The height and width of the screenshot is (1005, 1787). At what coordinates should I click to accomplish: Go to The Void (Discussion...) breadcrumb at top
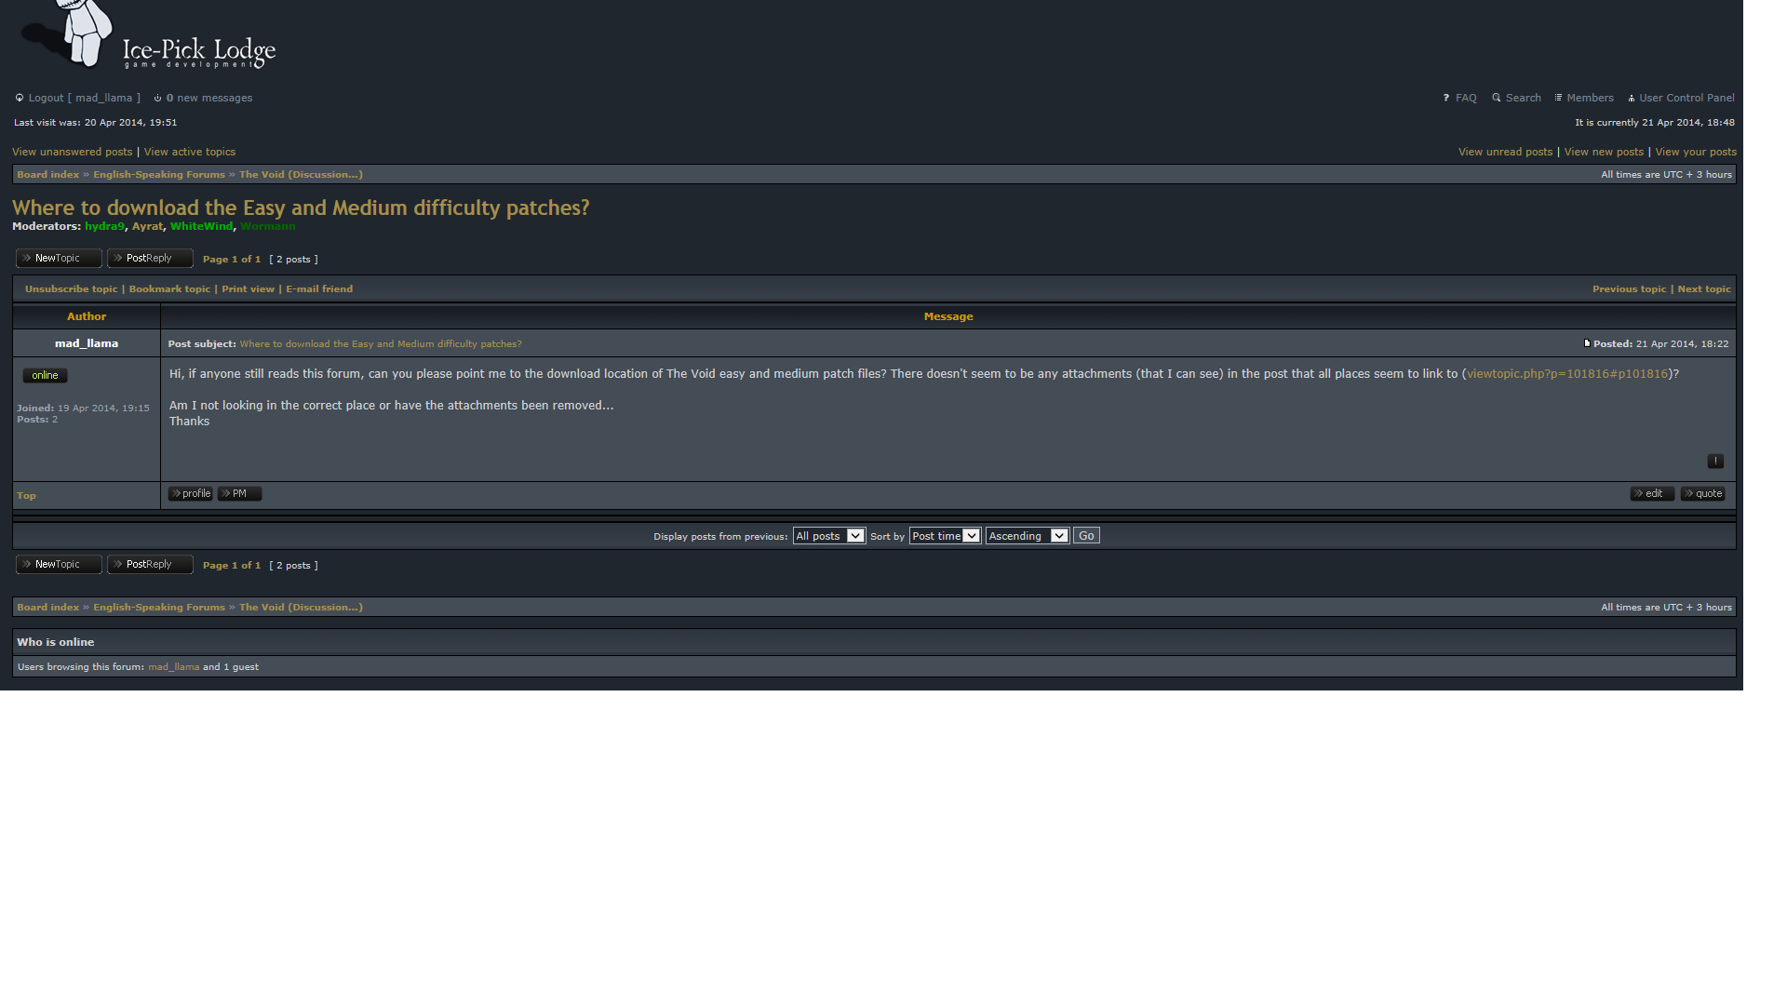tap(301, 175)
